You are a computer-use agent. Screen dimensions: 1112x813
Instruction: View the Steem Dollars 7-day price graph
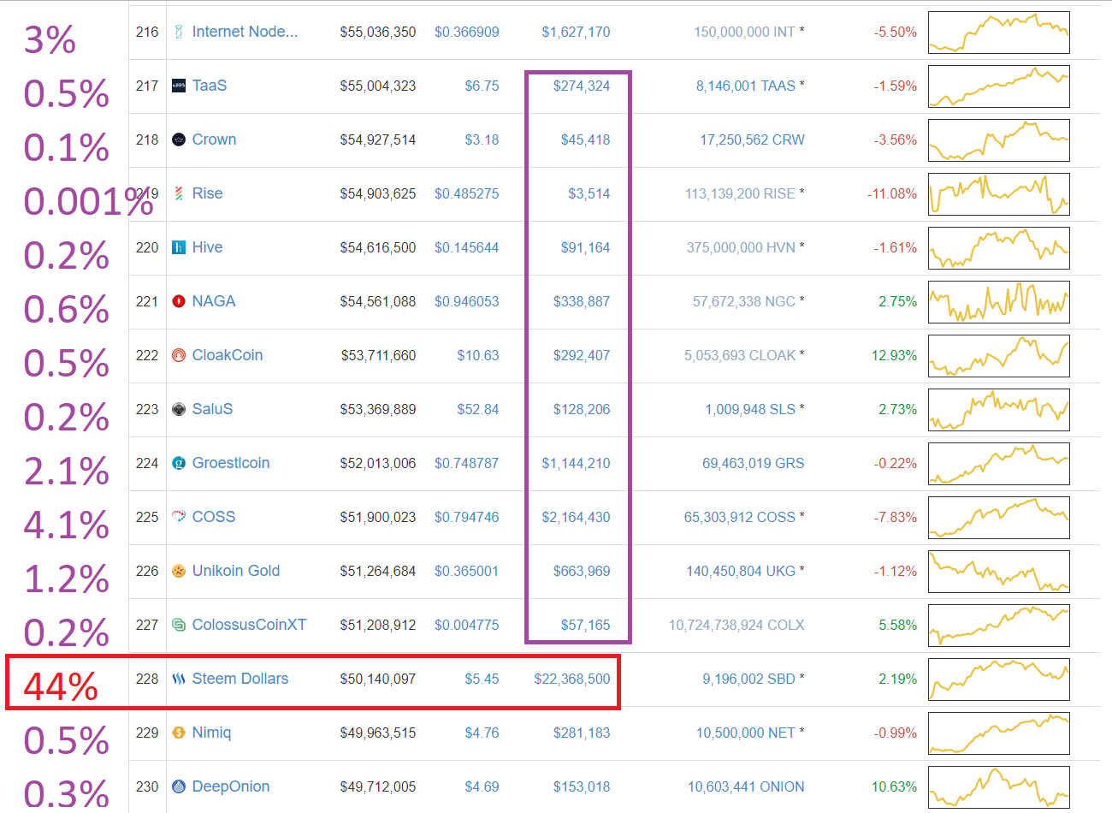coord(999,679)
